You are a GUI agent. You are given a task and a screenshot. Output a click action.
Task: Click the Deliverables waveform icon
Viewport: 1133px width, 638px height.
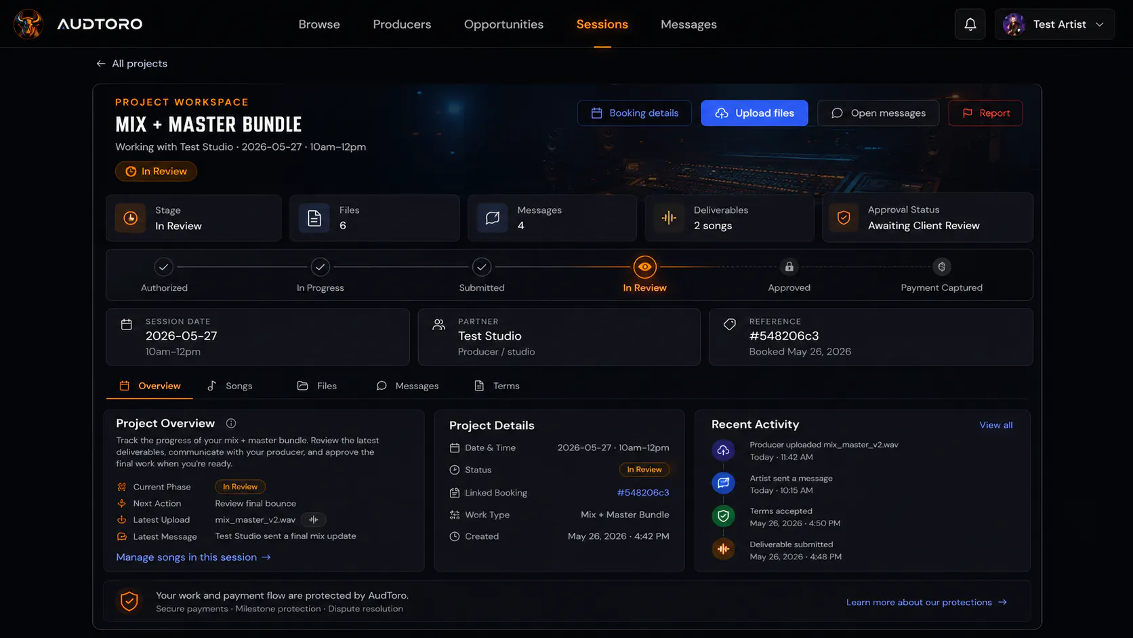669,218
